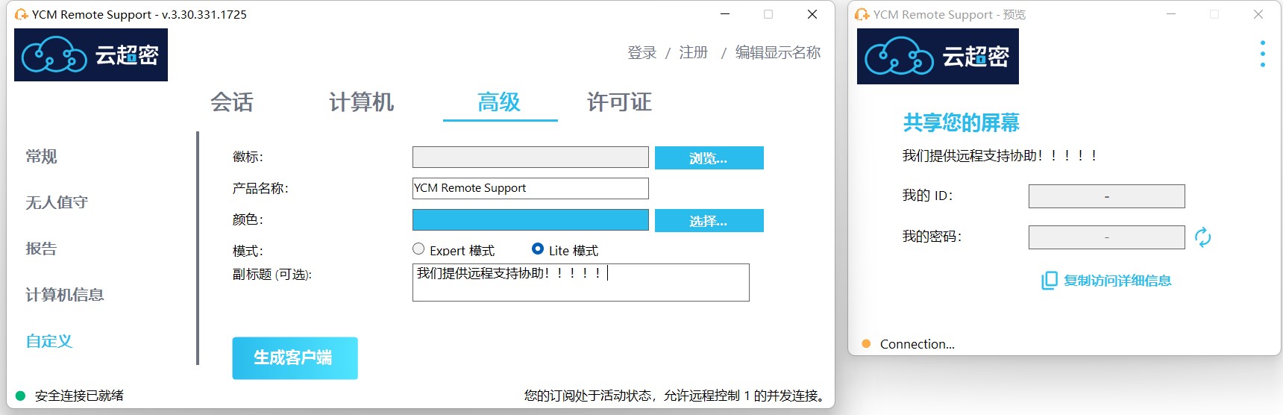This screenshot has width=1283, height=415.
Task: Open the 高级 tab
Action: click(x=499, y=102)
